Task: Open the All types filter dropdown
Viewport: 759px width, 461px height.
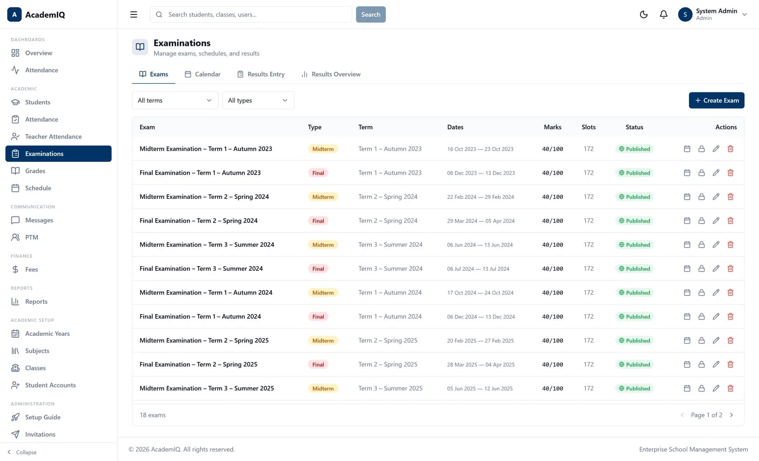Action: [258, 100]
